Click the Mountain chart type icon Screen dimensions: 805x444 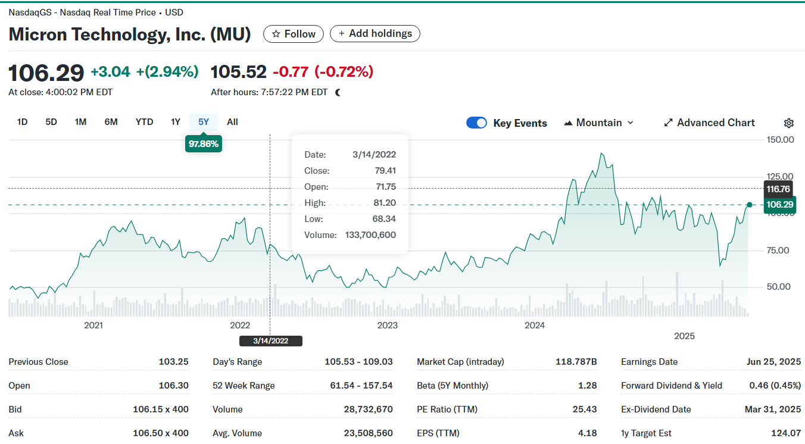[x=567, y=123]
